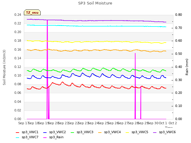Viewport: 191px width, 143px height.
Task: Click the magenta sp3_Rain legend color marker
Action: pos(45,138)
